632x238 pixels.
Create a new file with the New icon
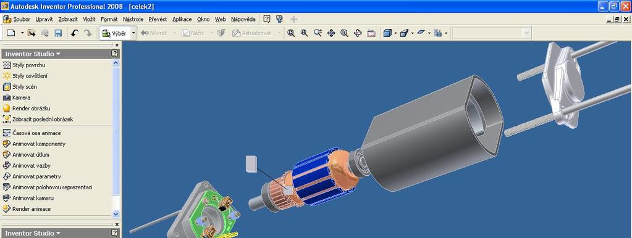pyautogui.click(x=11, y=33)
